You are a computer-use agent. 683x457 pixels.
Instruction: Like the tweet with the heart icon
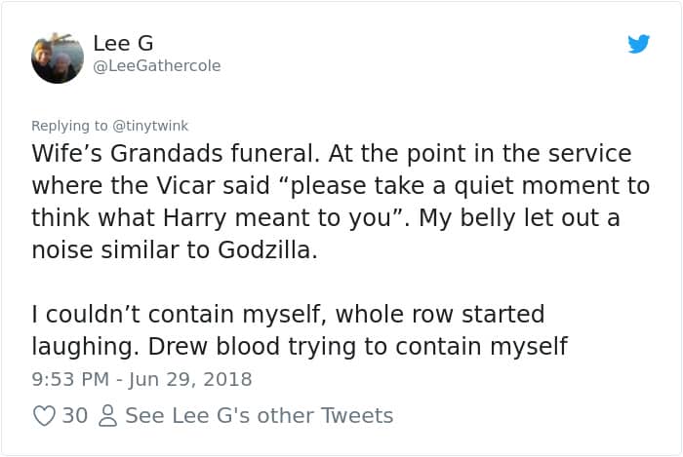pyautogui.click(x=45, y=416)
